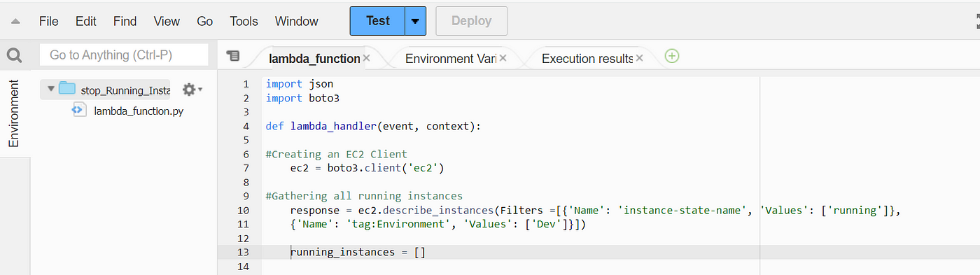Toggle the Environment side panel tab
The image size is (980, 275).
[14, 113]
